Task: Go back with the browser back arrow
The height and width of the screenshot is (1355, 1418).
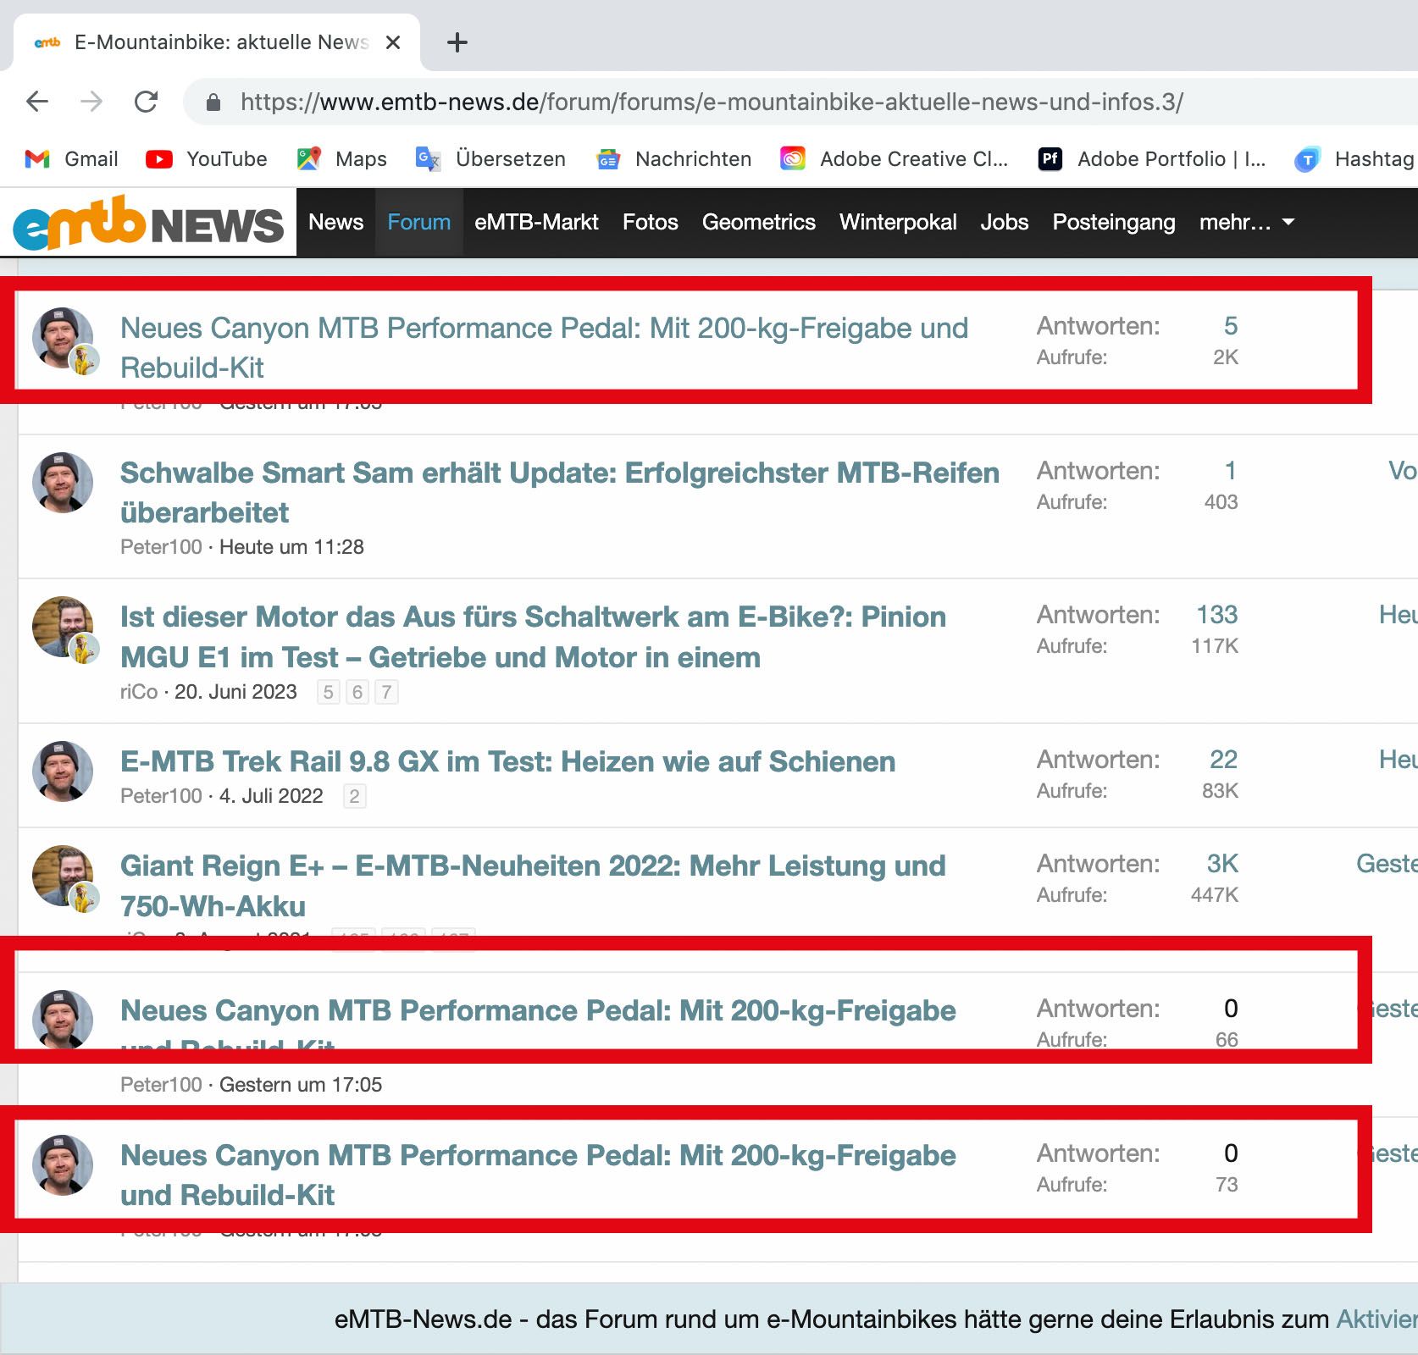Action: click(x=37, y=102)
